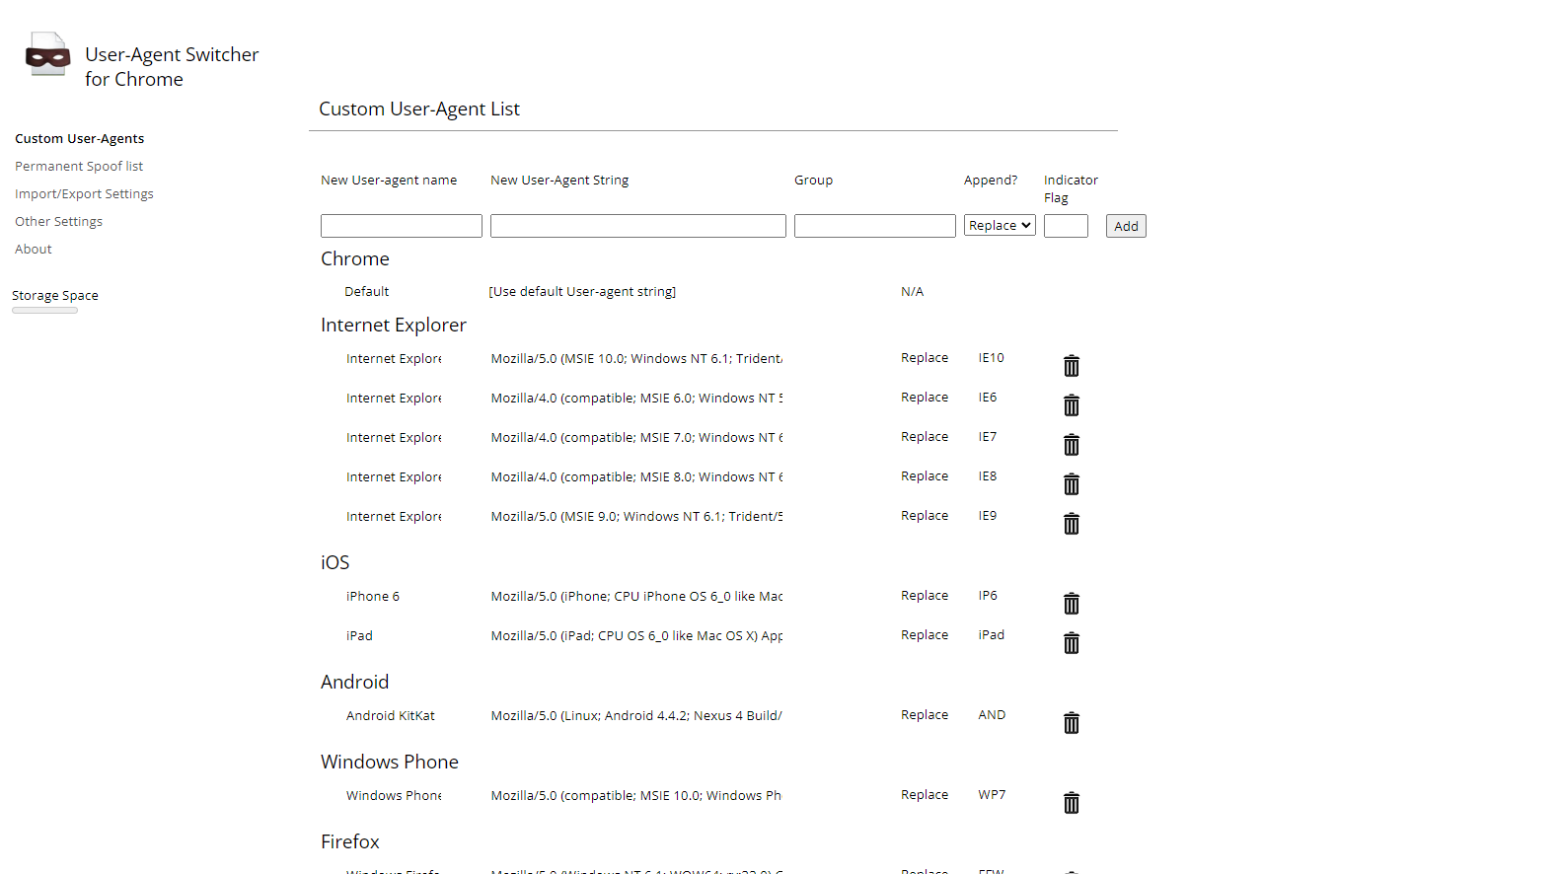Open Other Settings section
Screen dimensions: 1559x874
pos(58,222)
